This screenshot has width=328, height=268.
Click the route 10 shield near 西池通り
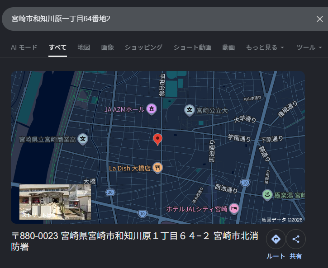click(x=245, y=183)
